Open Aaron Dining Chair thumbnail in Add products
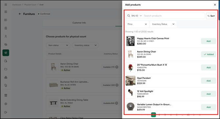Screen dimensions: 220x119 tap(130, 54)
